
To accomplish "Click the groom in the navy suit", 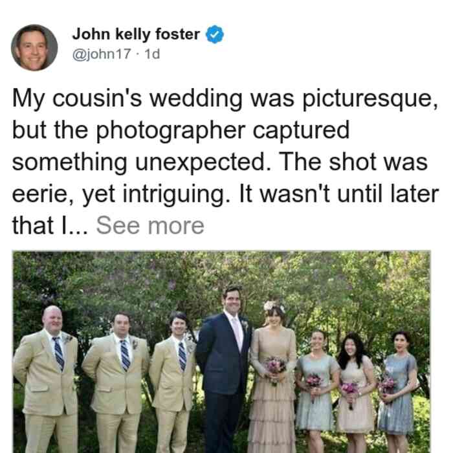I will tap(223, 370).
